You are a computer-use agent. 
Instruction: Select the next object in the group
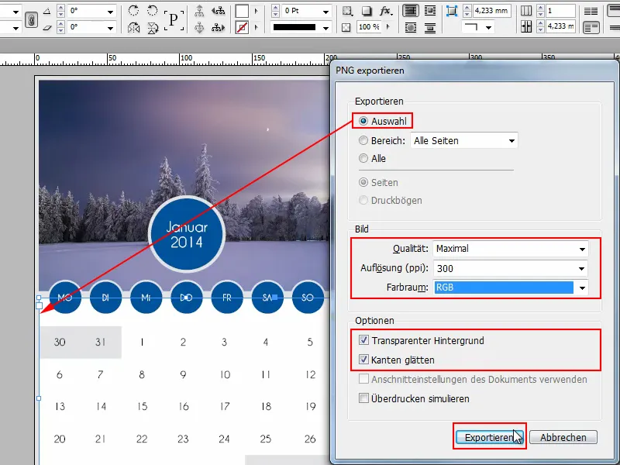(218, 27)
